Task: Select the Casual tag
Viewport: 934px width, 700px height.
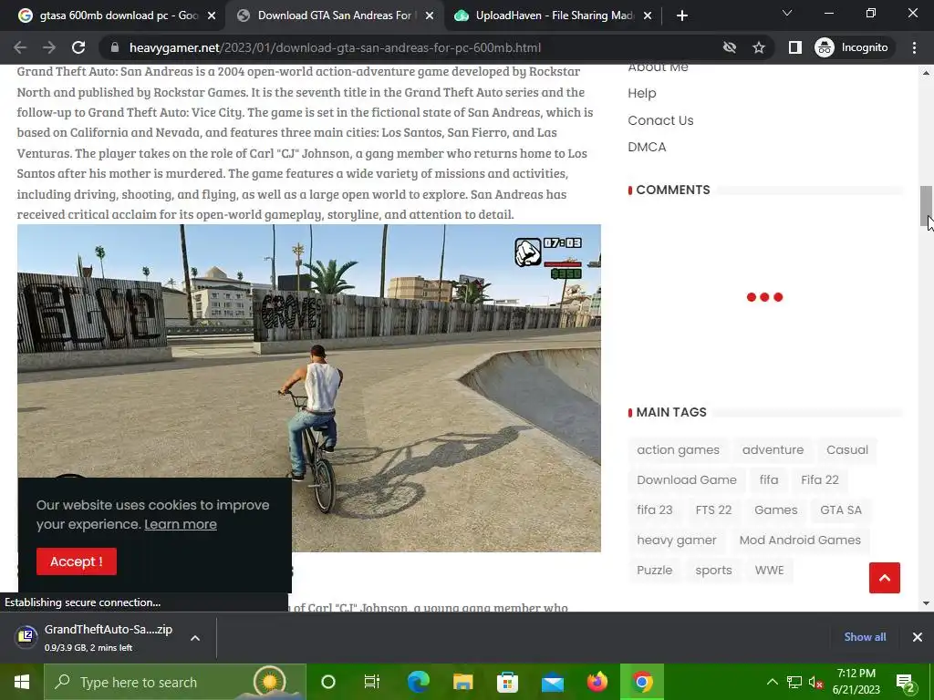Action: pyautogui.click(x=847, y=450)
